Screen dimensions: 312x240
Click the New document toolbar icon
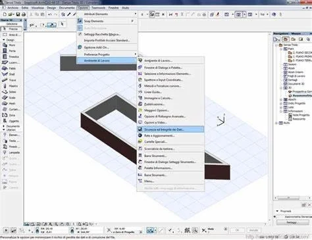[5, 14]
